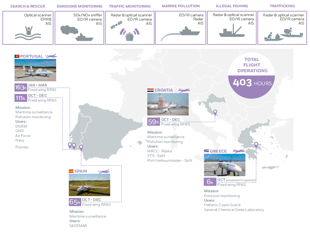Click Pollution monitoring under Croatia mission

[165, 142]
